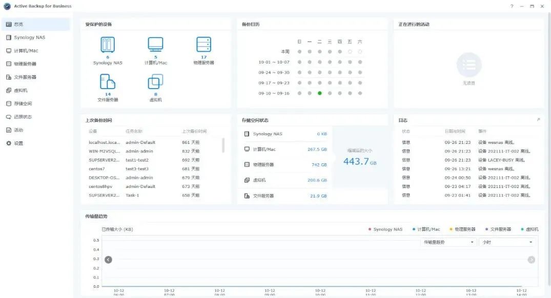Open 虚拟机 in the sidebar
Image resolution: width=551 pixels, height=298 pixels.
coord(36,90)
